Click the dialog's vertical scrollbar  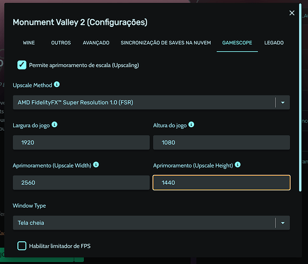pos(300,97)
